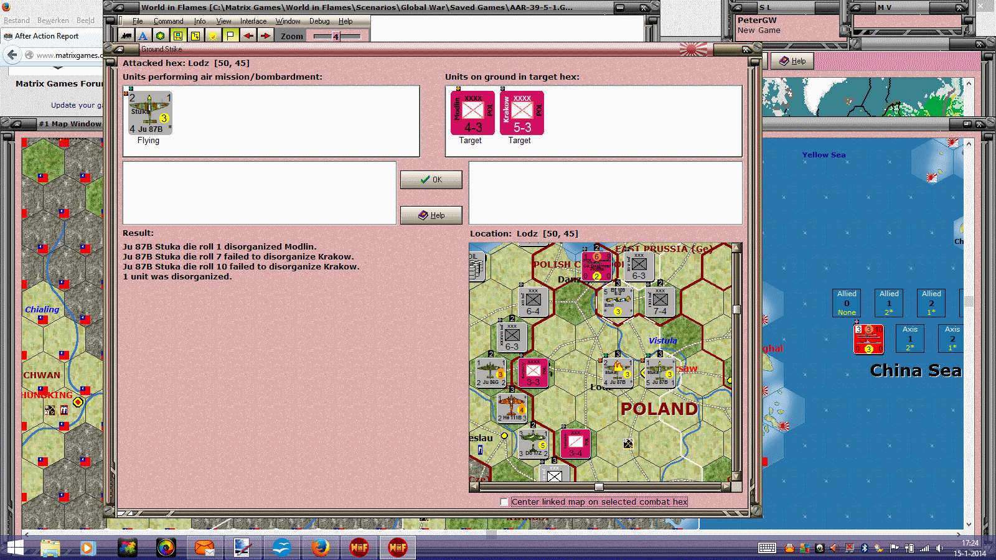The height and width of the screenshot is (560, 996).
Task: Select the After Action Report browser tab
Action: click(x=47, y=36)
